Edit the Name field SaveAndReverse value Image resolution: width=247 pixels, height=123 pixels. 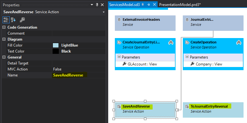(x=79, y=75)
